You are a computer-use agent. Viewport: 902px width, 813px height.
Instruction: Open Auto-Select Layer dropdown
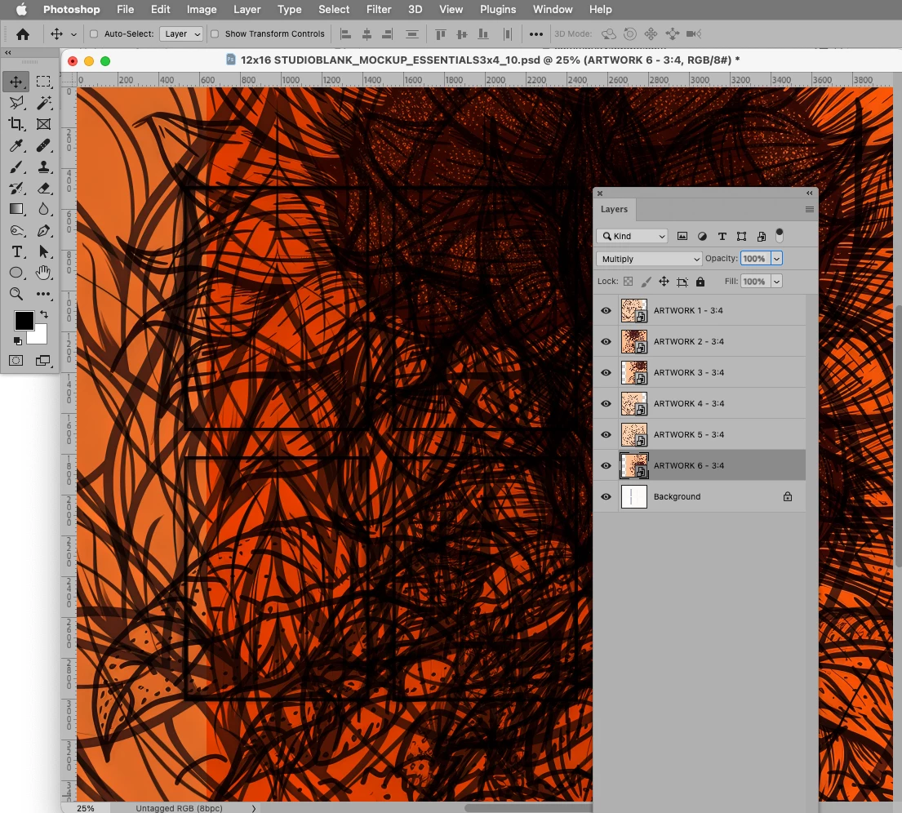tap(181, 34)
